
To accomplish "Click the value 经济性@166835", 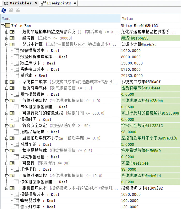I will click(135, 38).
